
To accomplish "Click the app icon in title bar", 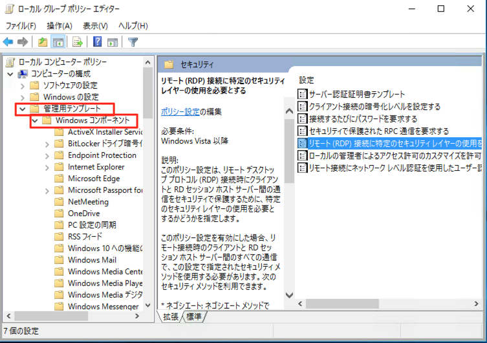I will (x=10, y=9).
